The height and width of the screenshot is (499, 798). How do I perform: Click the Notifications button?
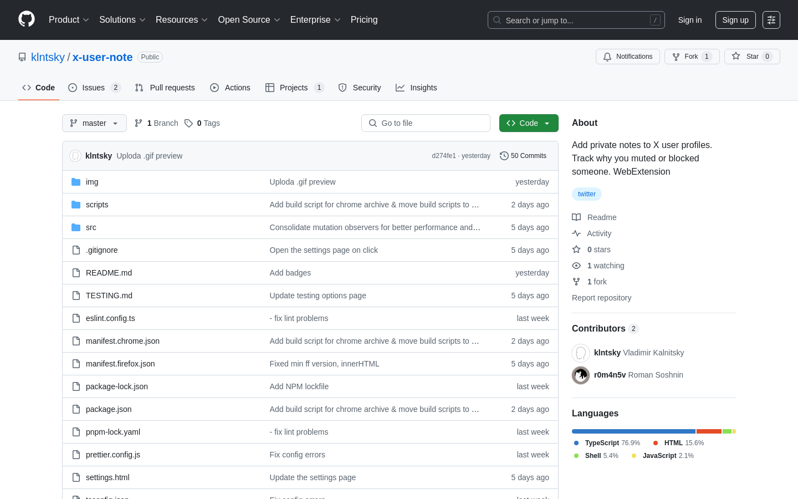(x=628, y=57)
